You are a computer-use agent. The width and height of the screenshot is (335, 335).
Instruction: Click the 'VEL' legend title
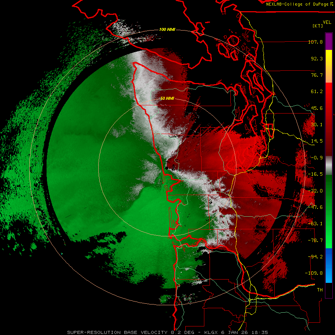327,22
